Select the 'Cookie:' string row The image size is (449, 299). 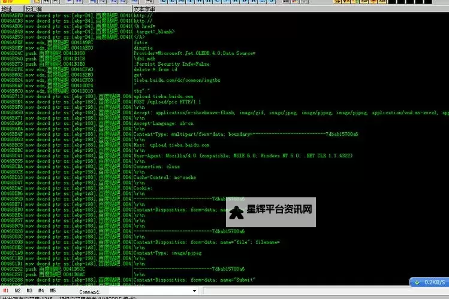coord(143,188)
